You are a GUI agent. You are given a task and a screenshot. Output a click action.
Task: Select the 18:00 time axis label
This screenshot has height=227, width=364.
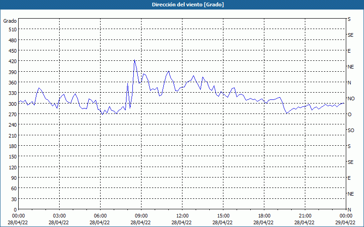(264, 216)
